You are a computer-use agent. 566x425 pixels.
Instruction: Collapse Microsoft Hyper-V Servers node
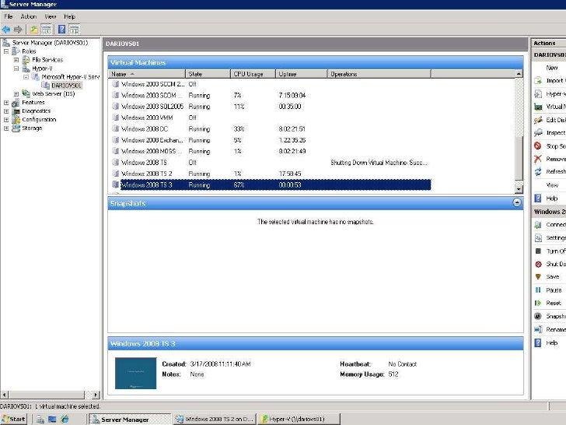[x=26, y=77]
